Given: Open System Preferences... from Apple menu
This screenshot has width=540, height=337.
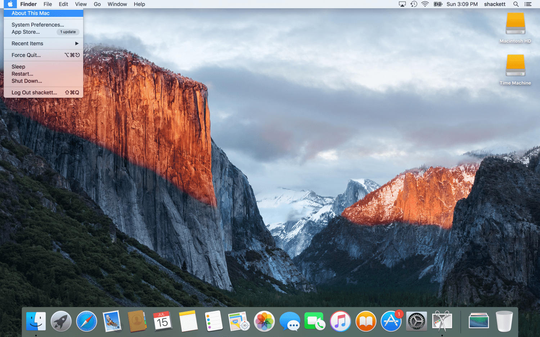Looking at the screenshot, I should (x=43, y=25).
